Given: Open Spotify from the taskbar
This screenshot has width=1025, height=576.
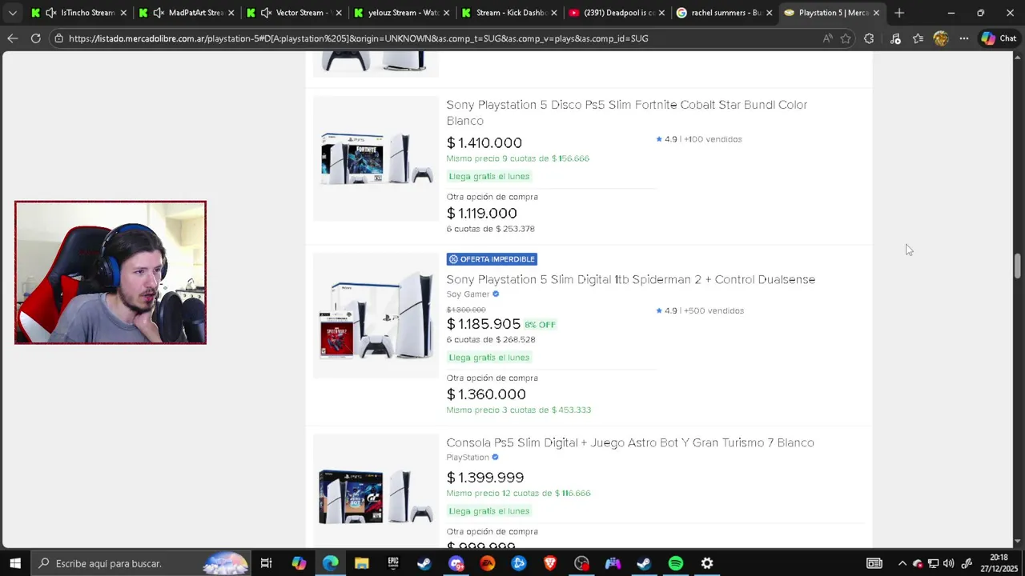Looking at the screenshot, I should click(676, 563).
